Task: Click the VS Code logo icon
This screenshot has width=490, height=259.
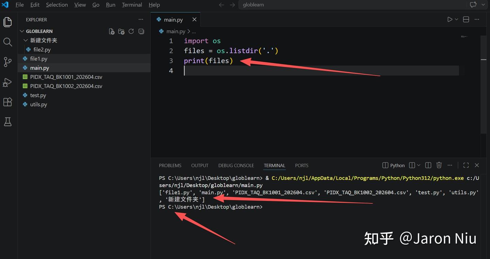Action: (x=5, y=5)
